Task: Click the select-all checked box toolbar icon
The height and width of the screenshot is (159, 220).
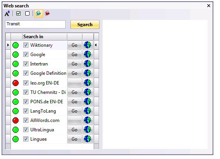Action: pos(18,14)
